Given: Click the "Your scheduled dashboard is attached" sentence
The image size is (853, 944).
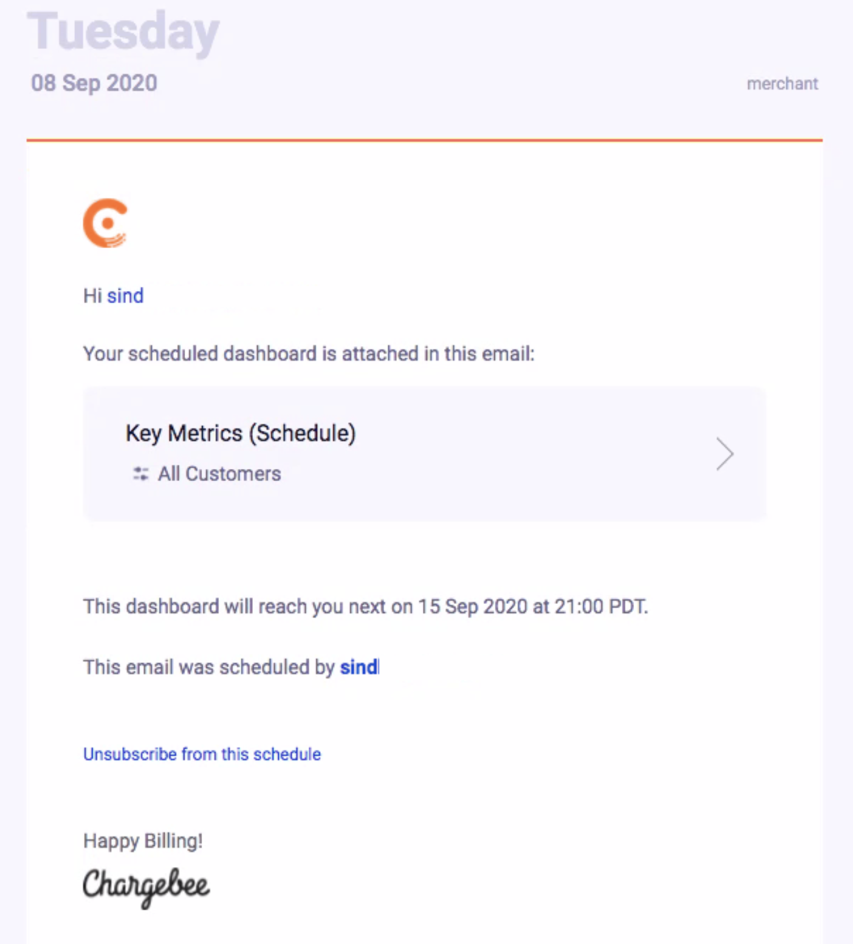Looking at the screenshot, I should coord(309,353).
